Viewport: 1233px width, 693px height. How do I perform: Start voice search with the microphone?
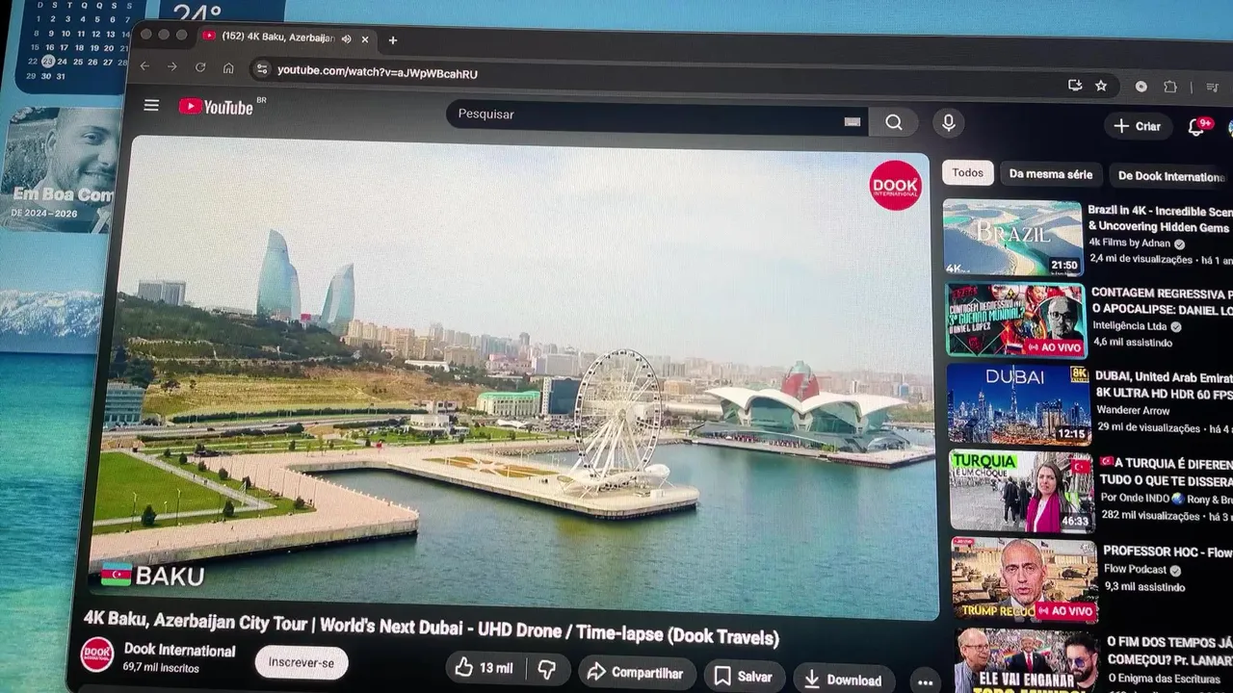(948, 123)
